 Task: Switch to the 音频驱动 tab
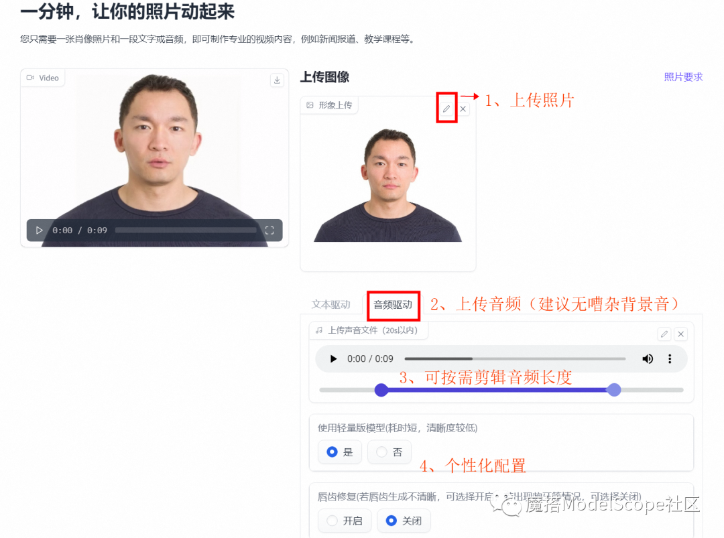click(x=393, y=305)
